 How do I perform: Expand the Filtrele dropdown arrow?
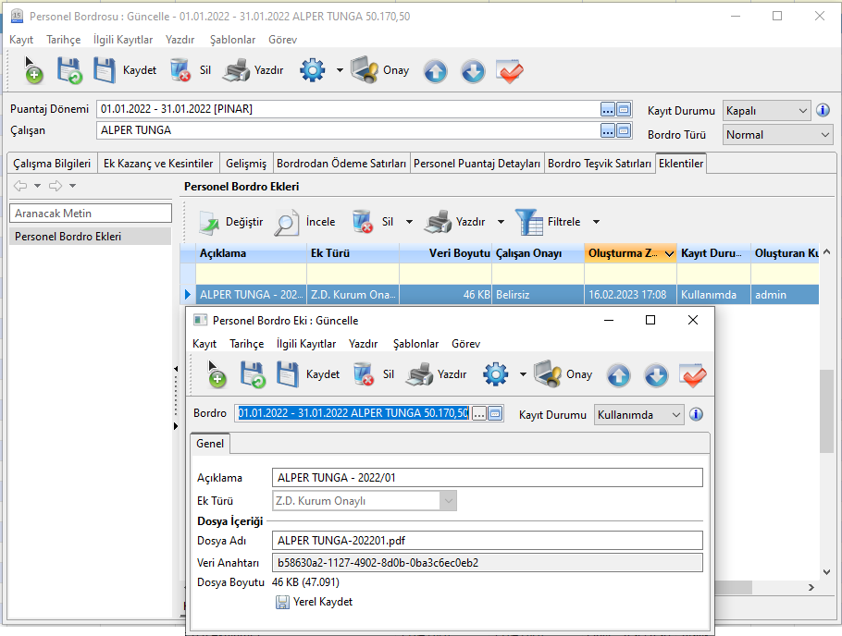pyautogui.click(x=596, y=222)
